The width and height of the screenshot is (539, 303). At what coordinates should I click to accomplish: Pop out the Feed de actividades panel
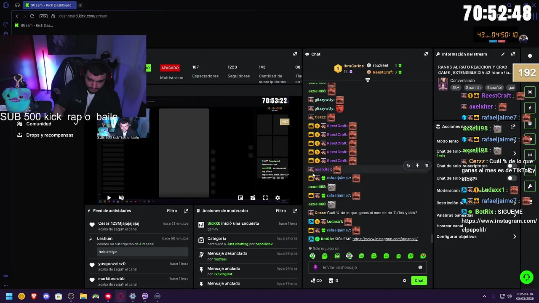click(x=186, y=211)
